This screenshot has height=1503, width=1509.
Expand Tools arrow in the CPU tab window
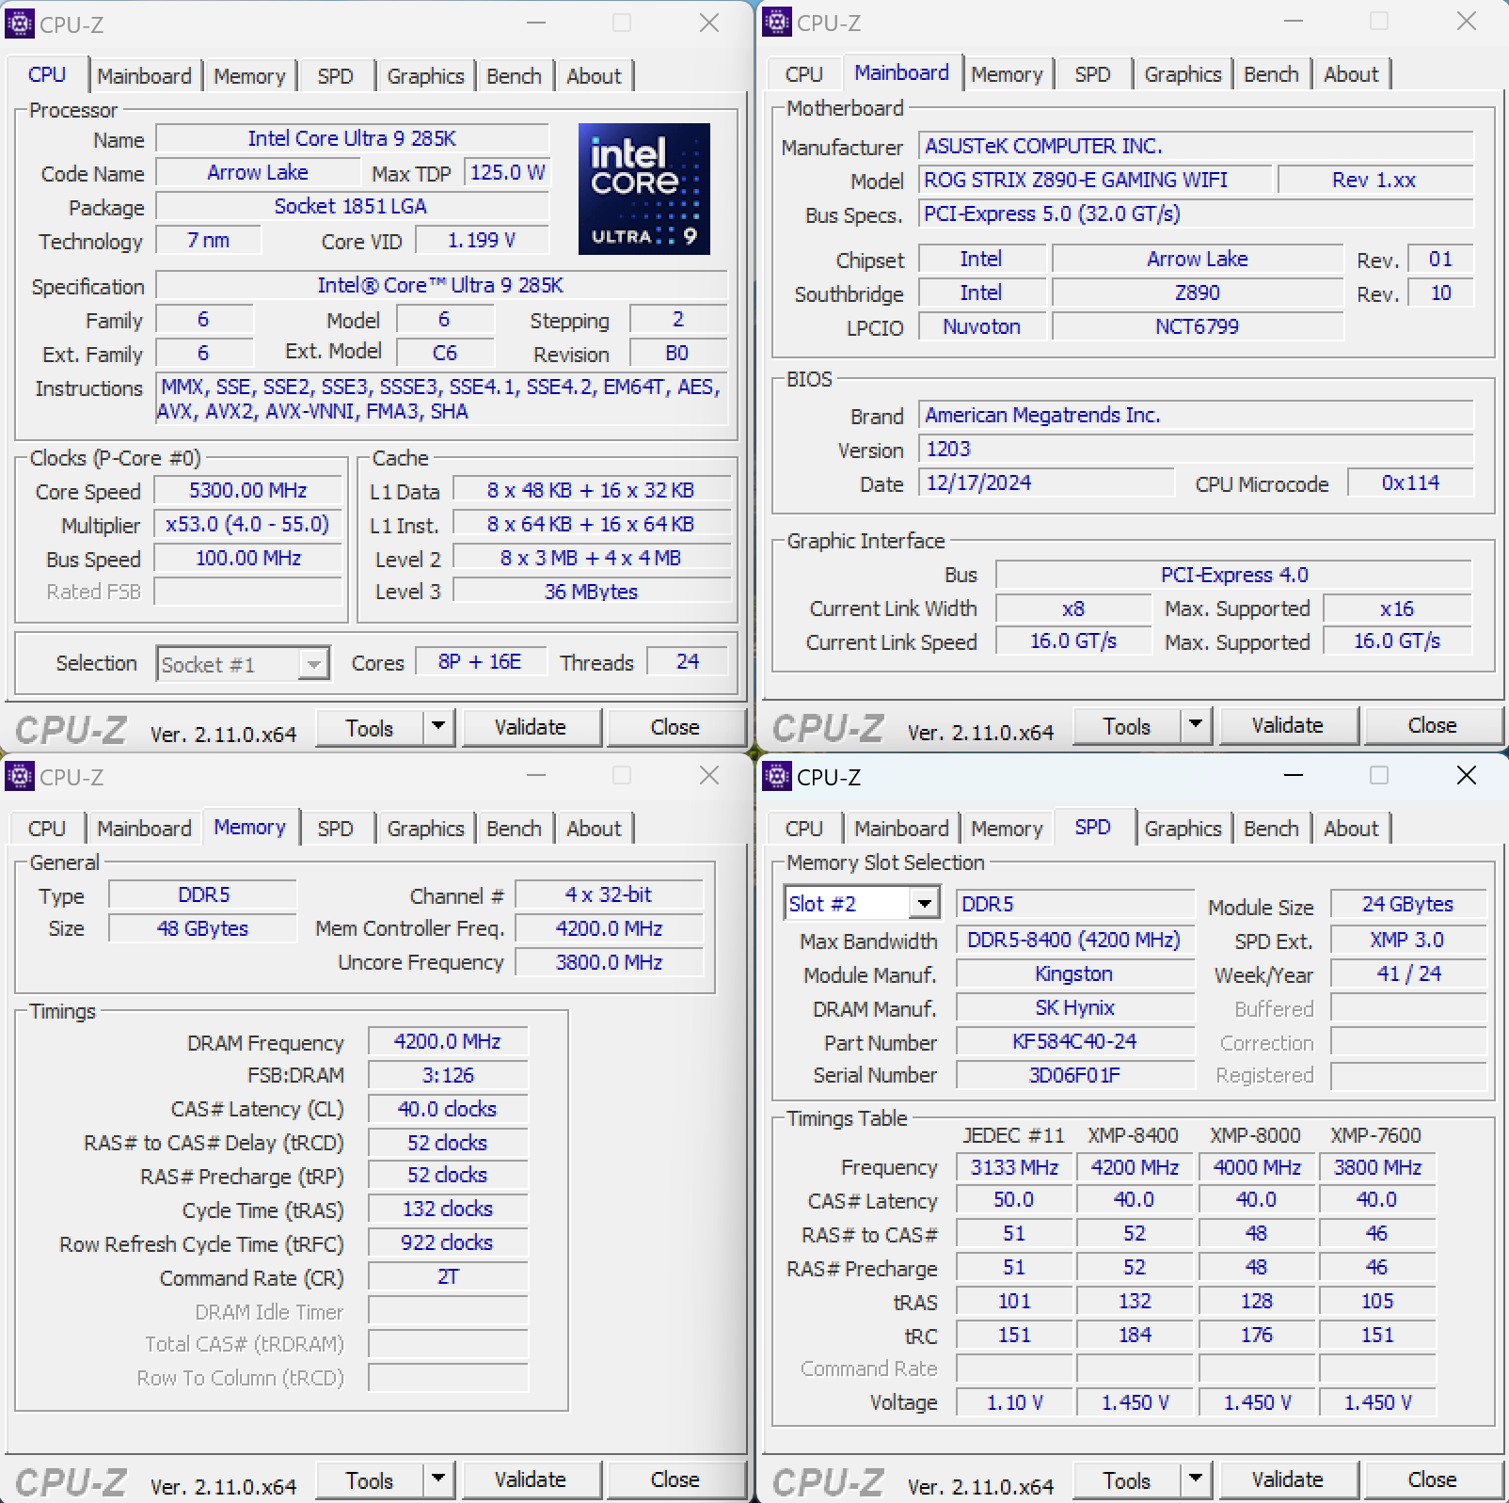438,727
